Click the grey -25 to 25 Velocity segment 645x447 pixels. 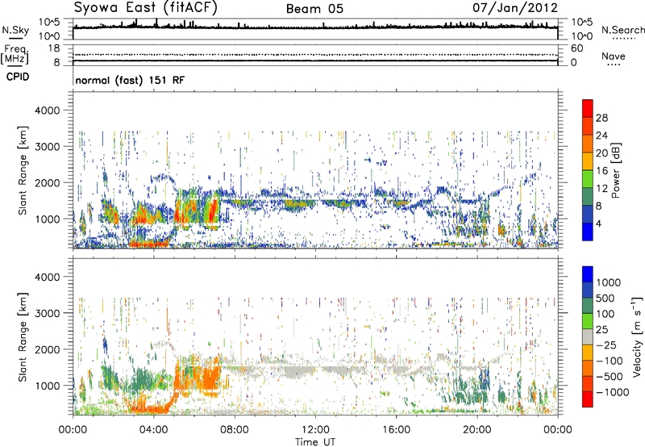[588, 336]
